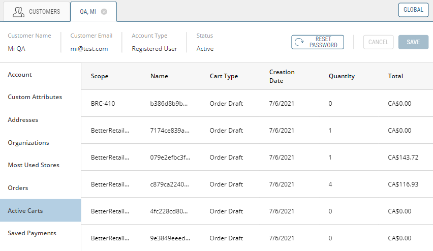Open the Addresses section

[x=23, y=120]
